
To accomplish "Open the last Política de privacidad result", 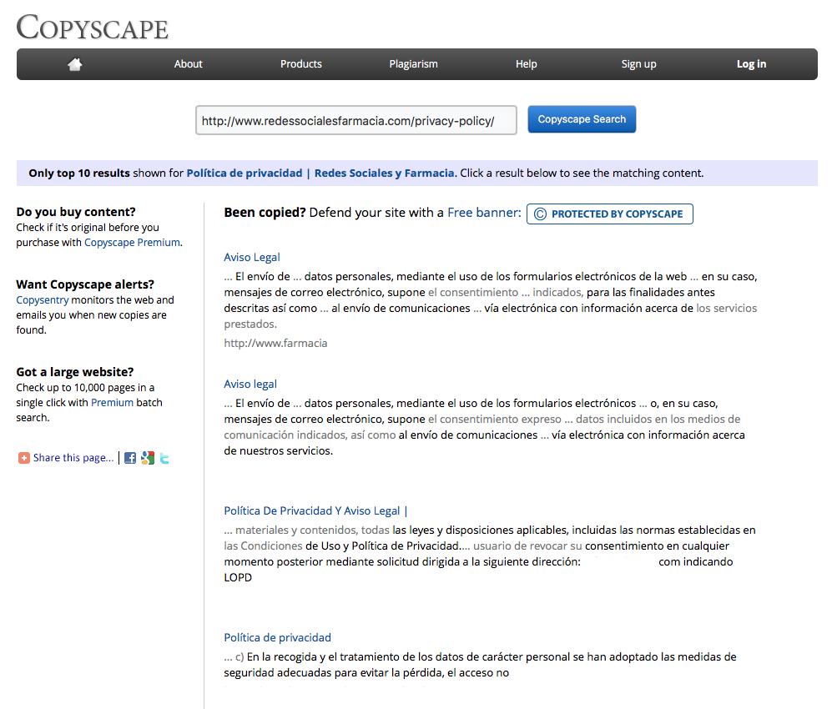I will pyautogui.click(x=278, y=637).
